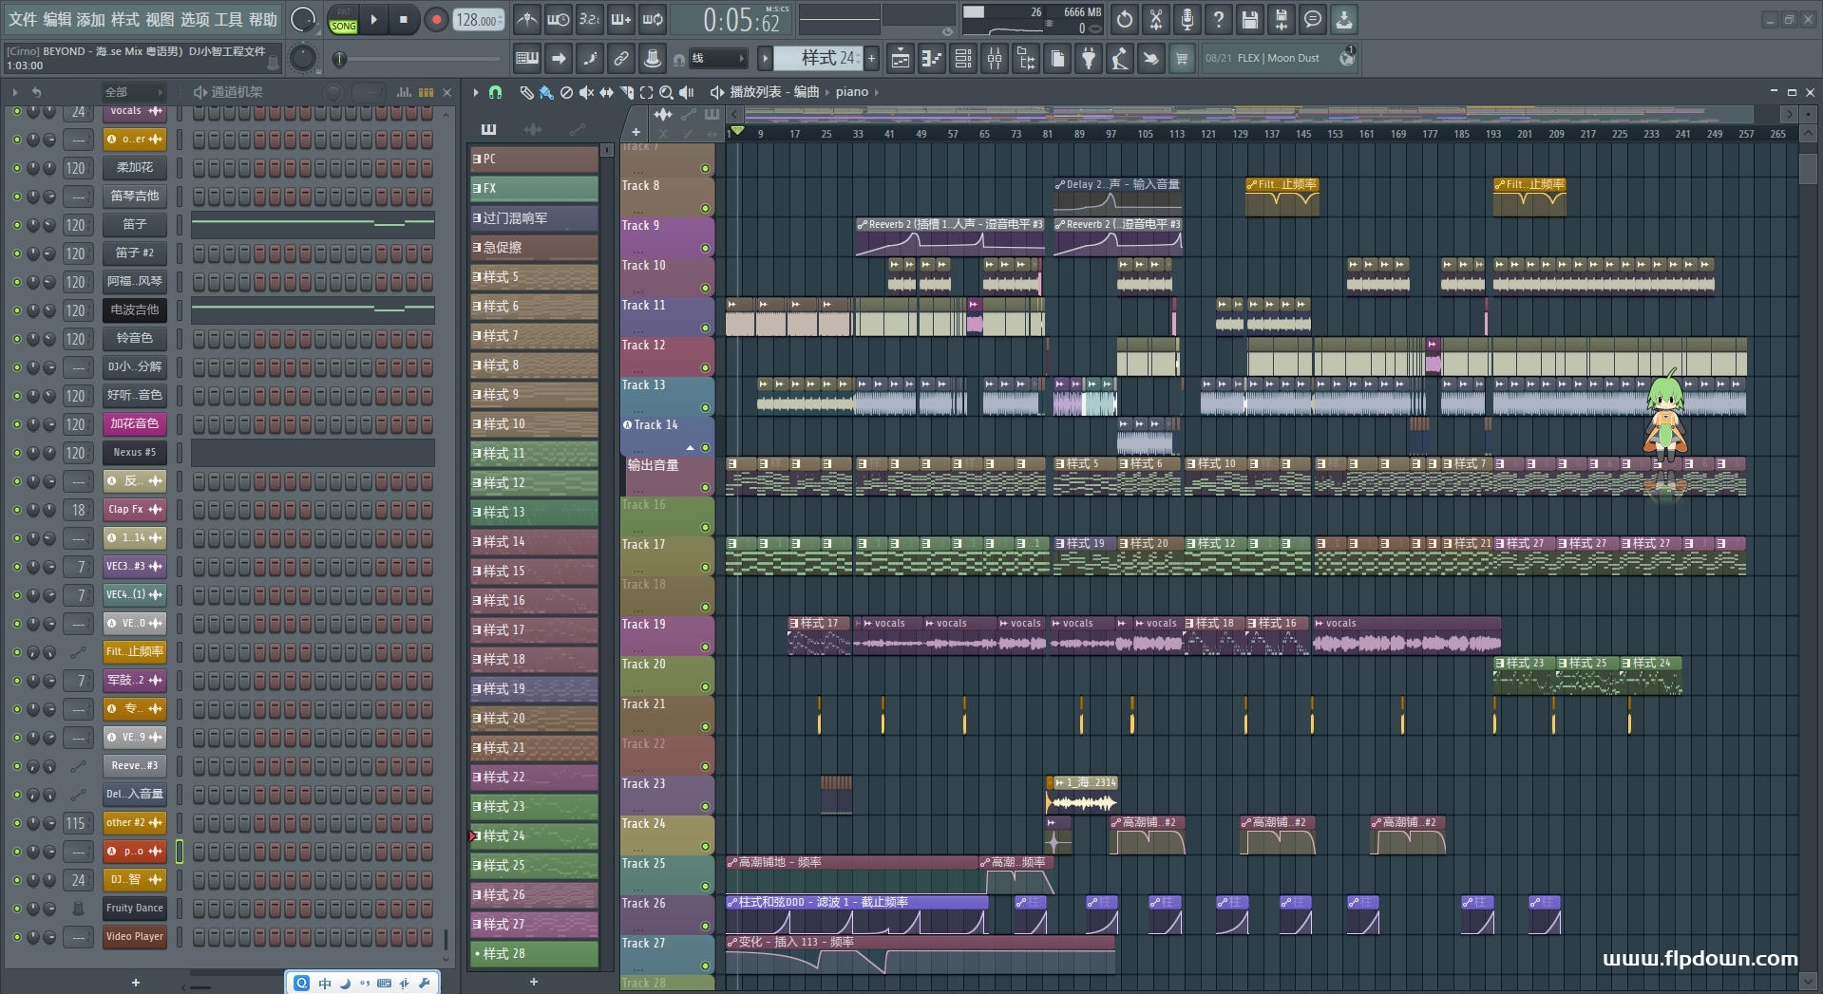
Task: Open the mixer window icon
Action: (994, 59)
